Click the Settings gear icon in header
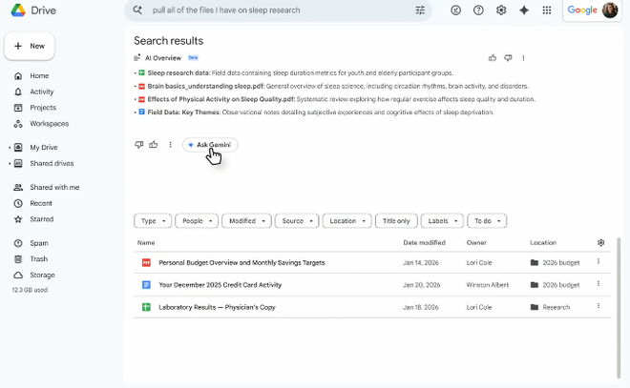The height and width of the screenshot is (388, 630). point(501,10)
